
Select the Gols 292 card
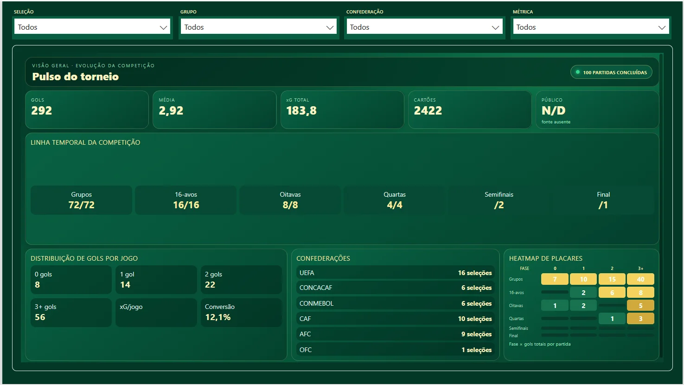87,109
